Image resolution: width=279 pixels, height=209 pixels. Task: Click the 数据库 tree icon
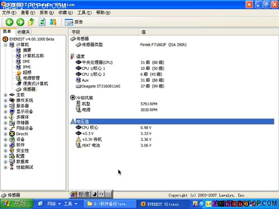[x=12, y=162]
